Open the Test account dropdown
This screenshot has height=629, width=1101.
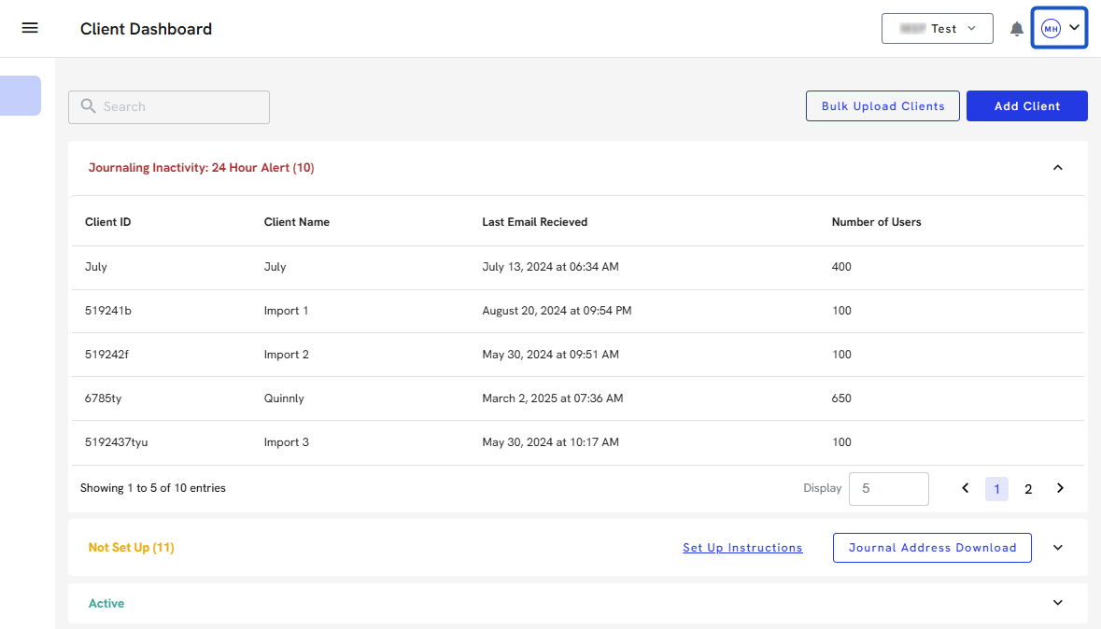(937, 29)
